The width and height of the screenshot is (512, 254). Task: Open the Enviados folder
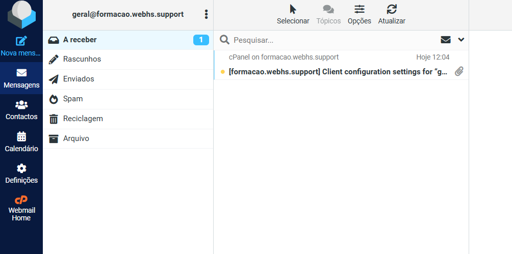[79, 79]
